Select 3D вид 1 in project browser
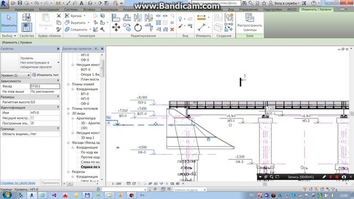Screen dimensions: 354x199 87,138
